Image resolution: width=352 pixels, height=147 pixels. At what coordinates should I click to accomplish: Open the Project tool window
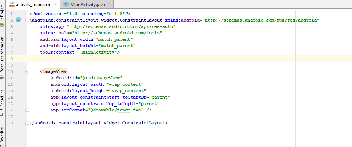tap(2, 15)
